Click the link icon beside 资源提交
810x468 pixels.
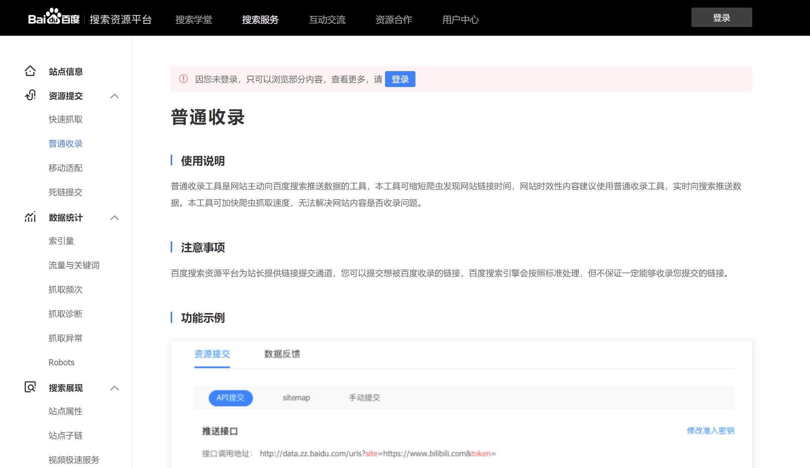pos(30,95)
